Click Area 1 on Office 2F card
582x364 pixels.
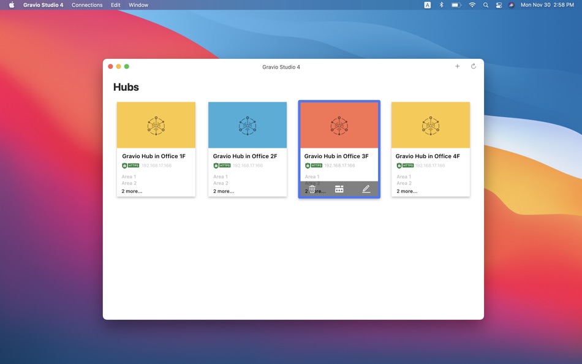point(221,177)
